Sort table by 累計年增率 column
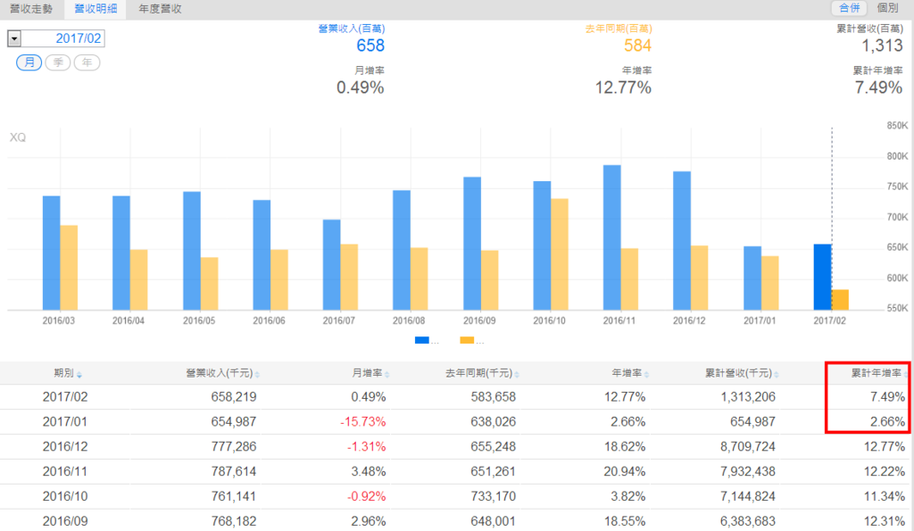The width and height of the screenshot is (914, 531). pyautogui.click(x=879, y=373)
